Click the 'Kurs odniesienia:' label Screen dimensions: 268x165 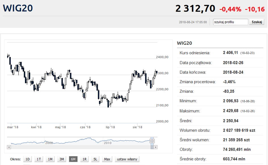(195, 53)
